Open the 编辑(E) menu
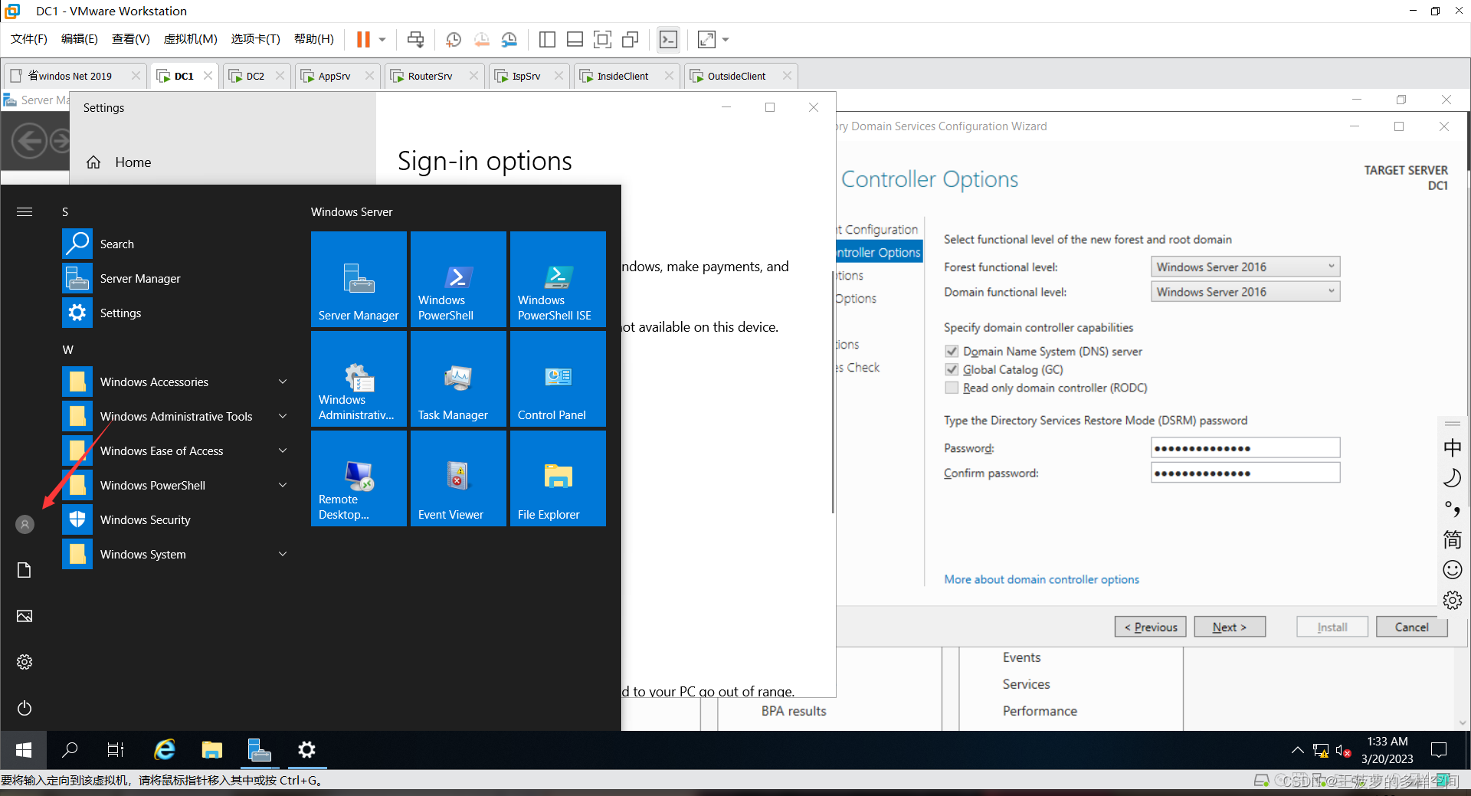1471x796 pixels. click(80, 39)
